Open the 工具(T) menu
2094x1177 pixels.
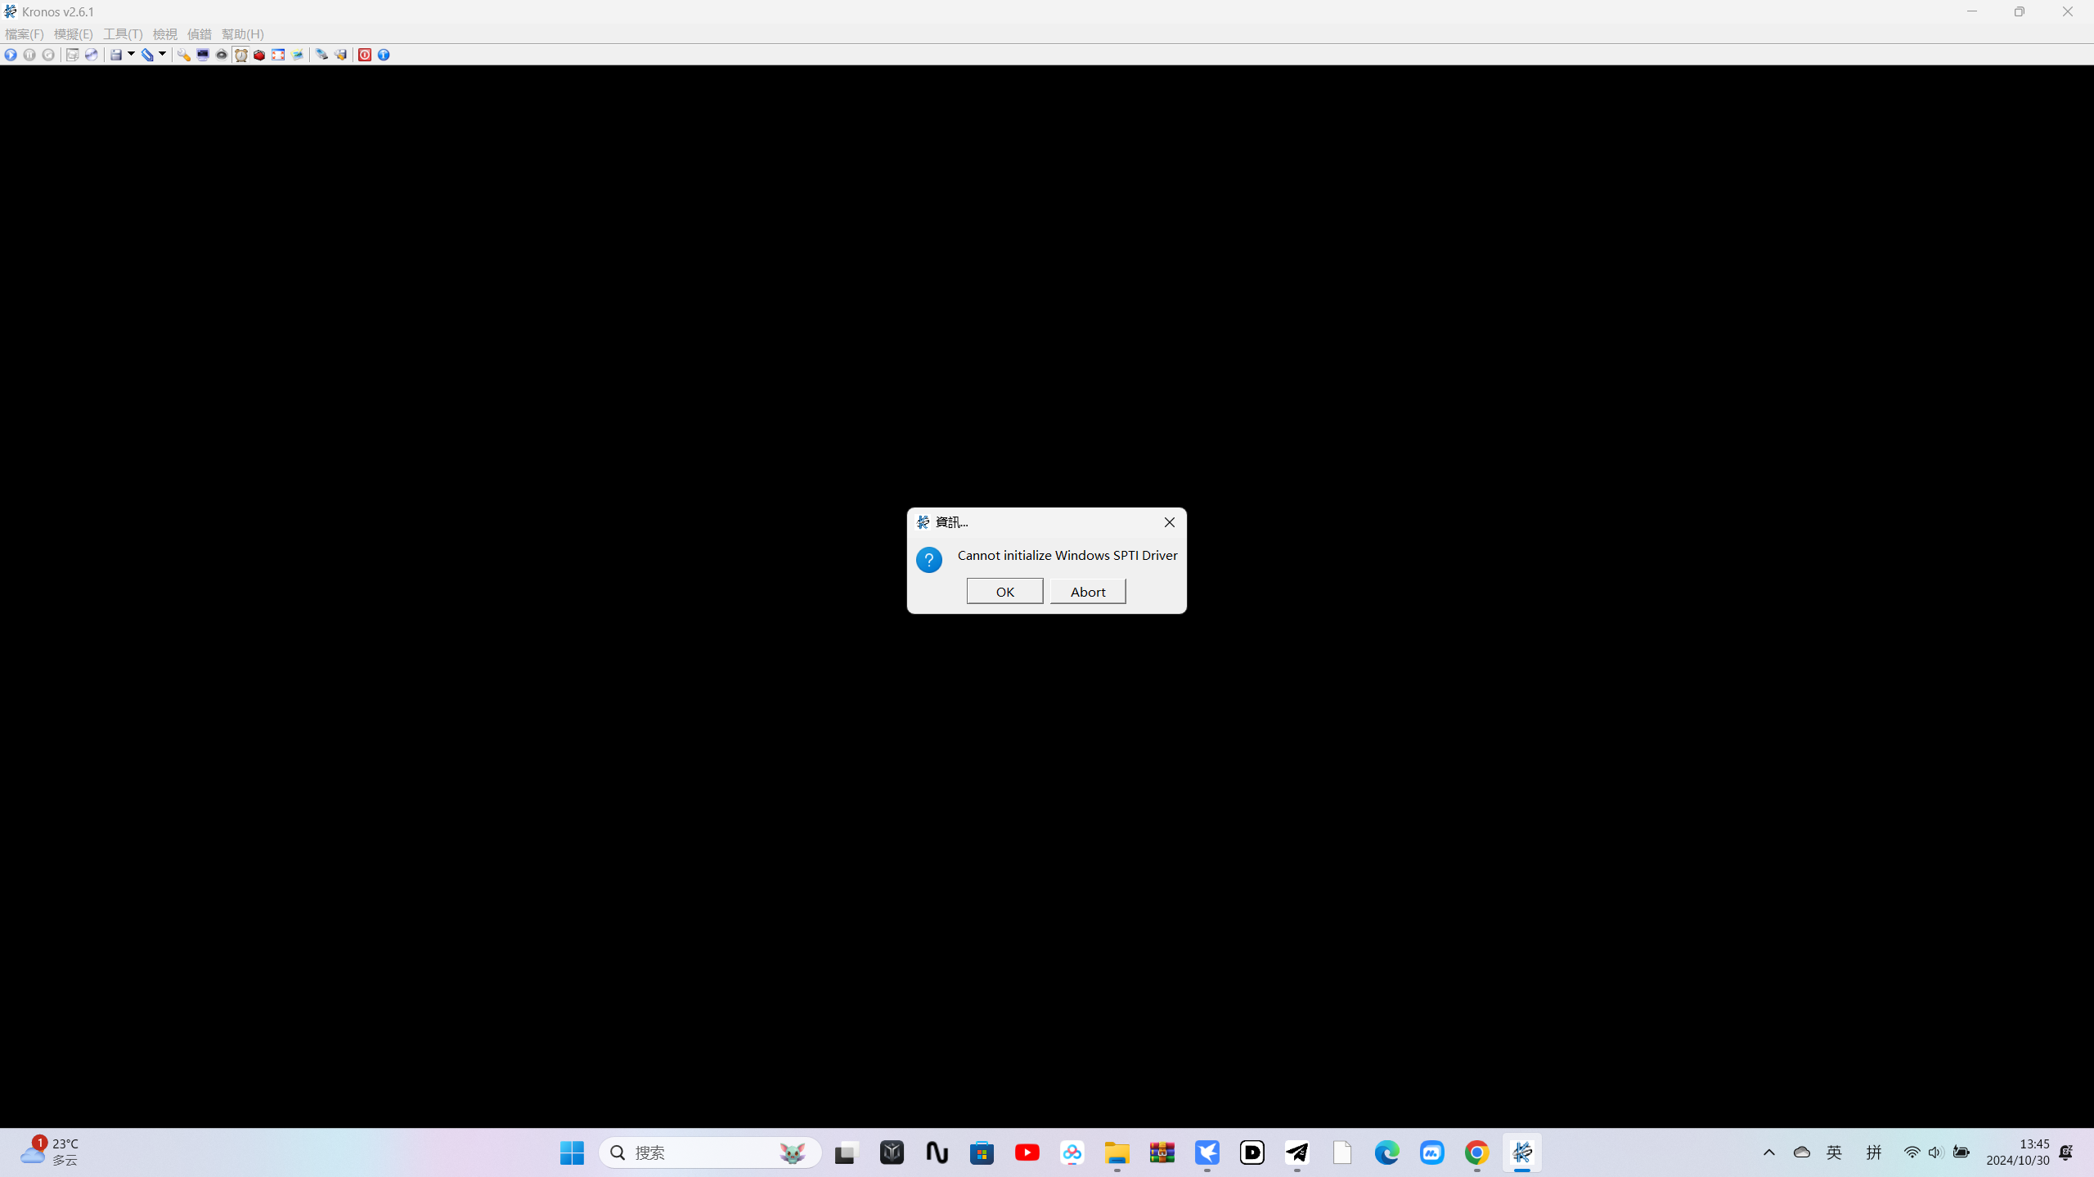(x=123, y=34)
